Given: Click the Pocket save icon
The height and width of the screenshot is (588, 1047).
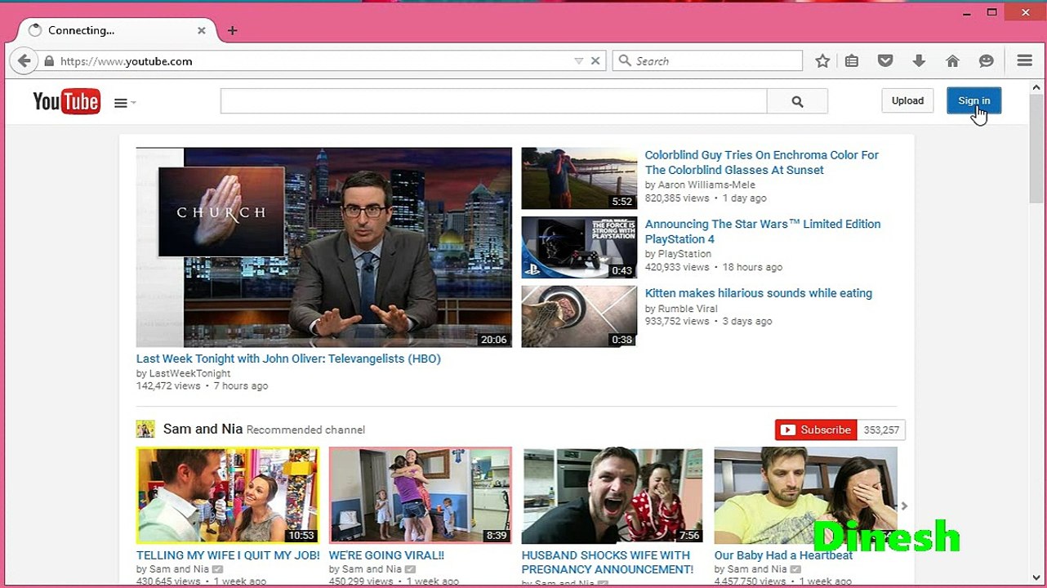Looking at the screenshot, I should click(x=885, y=60).
